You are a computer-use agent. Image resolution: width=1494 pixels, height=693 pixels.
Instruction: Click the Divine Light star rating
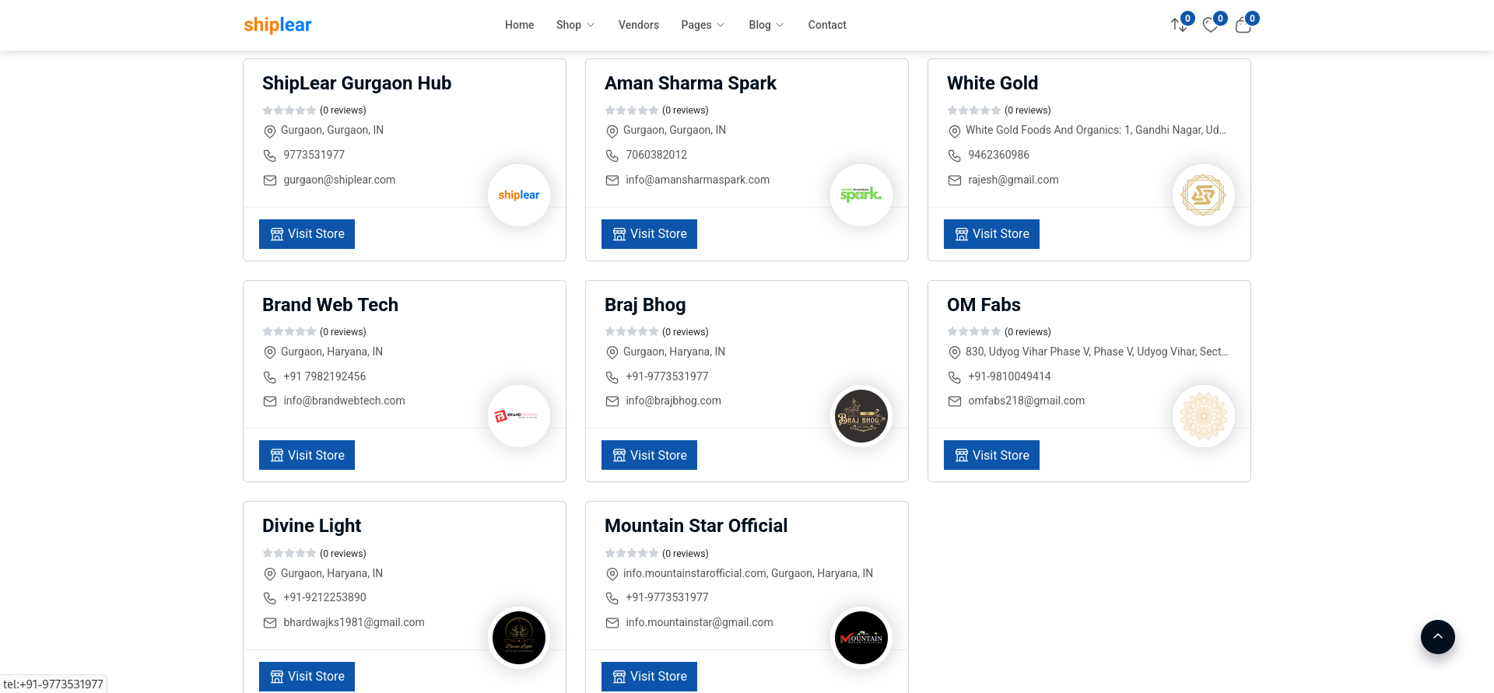pos(289,553)
